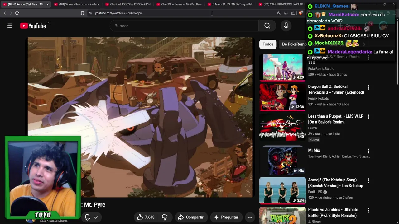Click the TOYU webcam overlay name label
Image resolution: width=399 pixels, height=224 pixels.
pyautogui.click(x=43, y=215)
